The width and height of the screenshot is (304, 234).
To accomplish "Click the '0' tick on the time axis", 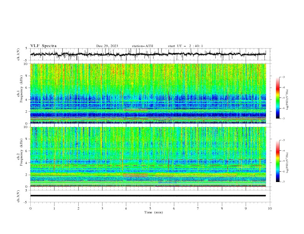I will (x=30, y=208).
